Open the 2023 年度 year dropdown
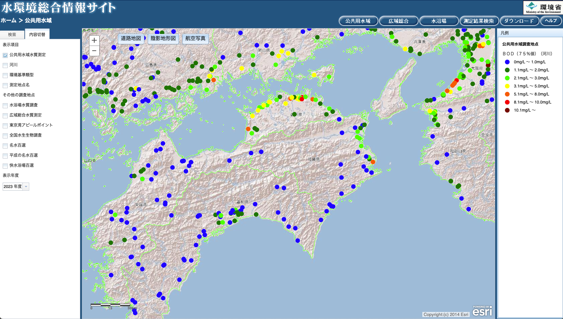Screen dimensions: 563x319 coord(16,187)
